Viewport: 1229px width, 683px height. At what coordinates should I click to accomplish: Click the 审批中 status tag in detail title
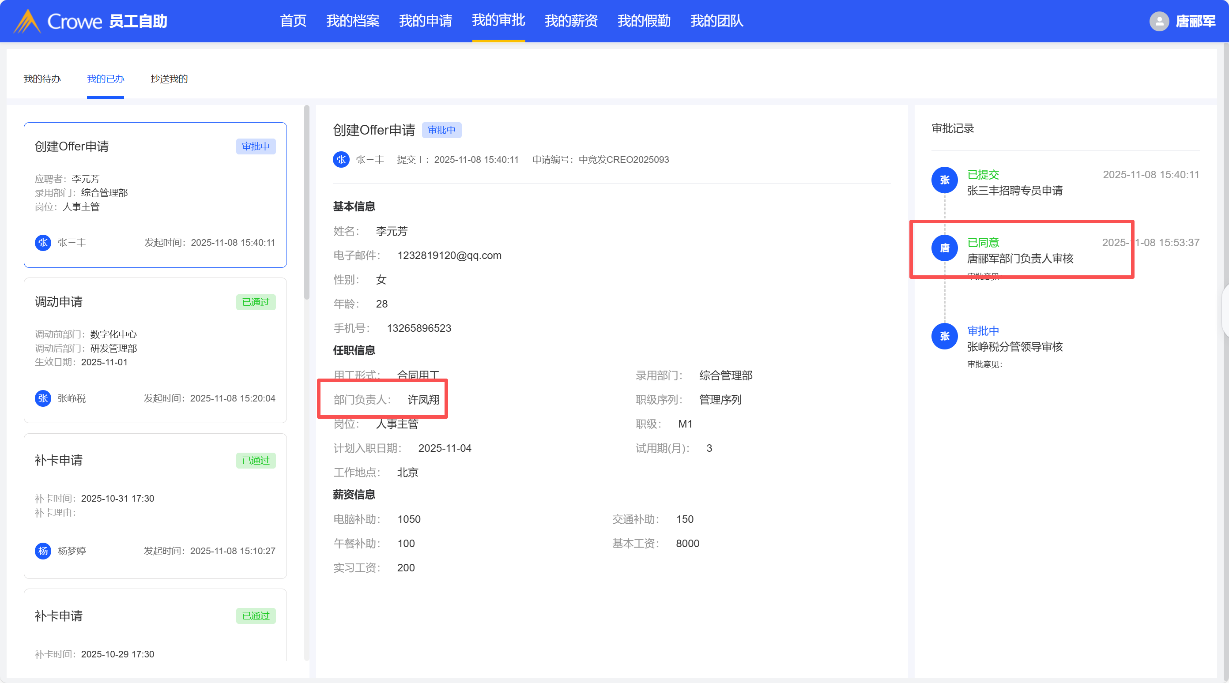[441, 130]
